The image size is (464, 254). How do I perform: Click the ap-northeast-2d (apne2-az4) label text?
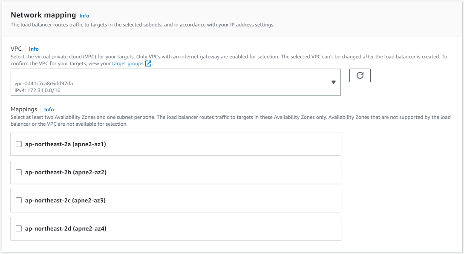coord(66,228)
